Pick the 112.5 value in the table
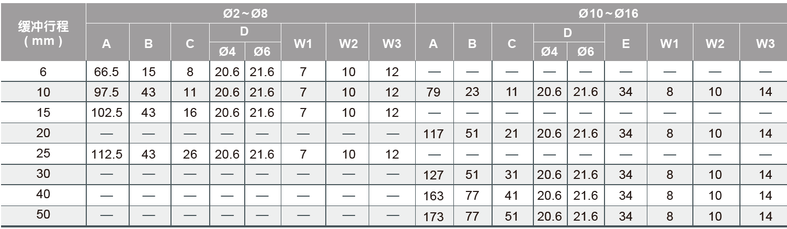 [107, 154]
